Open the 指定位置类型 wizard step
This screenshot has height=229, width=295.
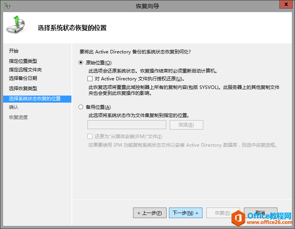click(x=23, y=61)
